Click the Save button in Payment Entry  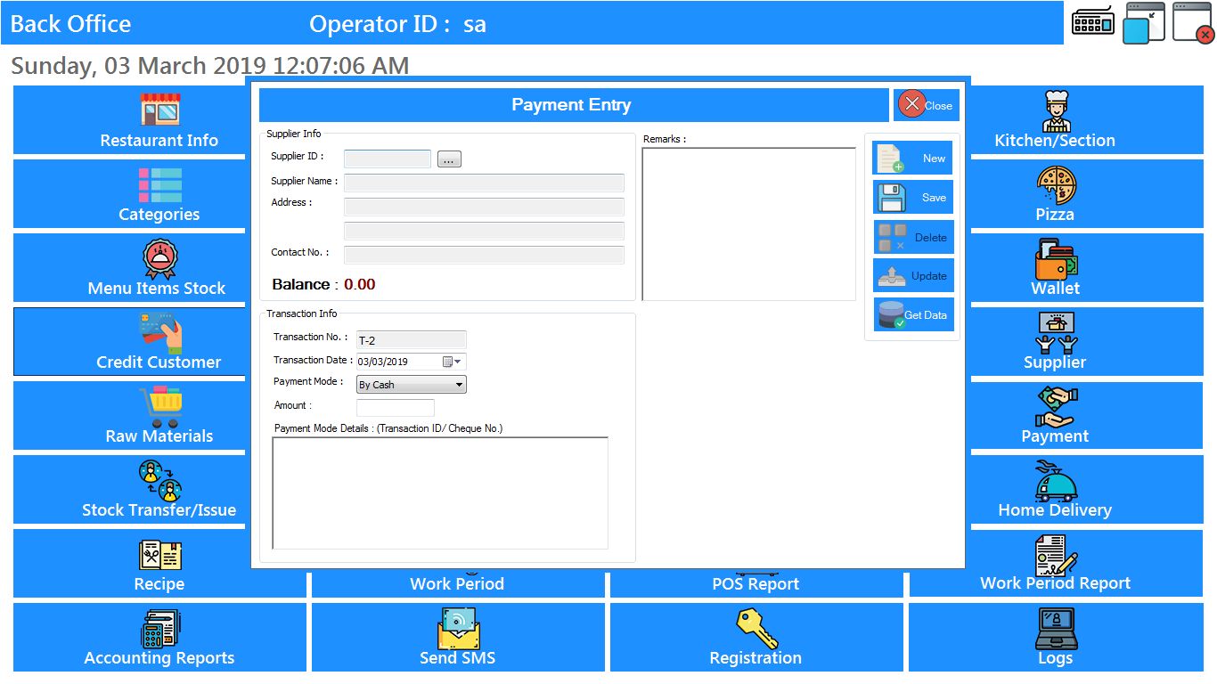pos(912,198)
